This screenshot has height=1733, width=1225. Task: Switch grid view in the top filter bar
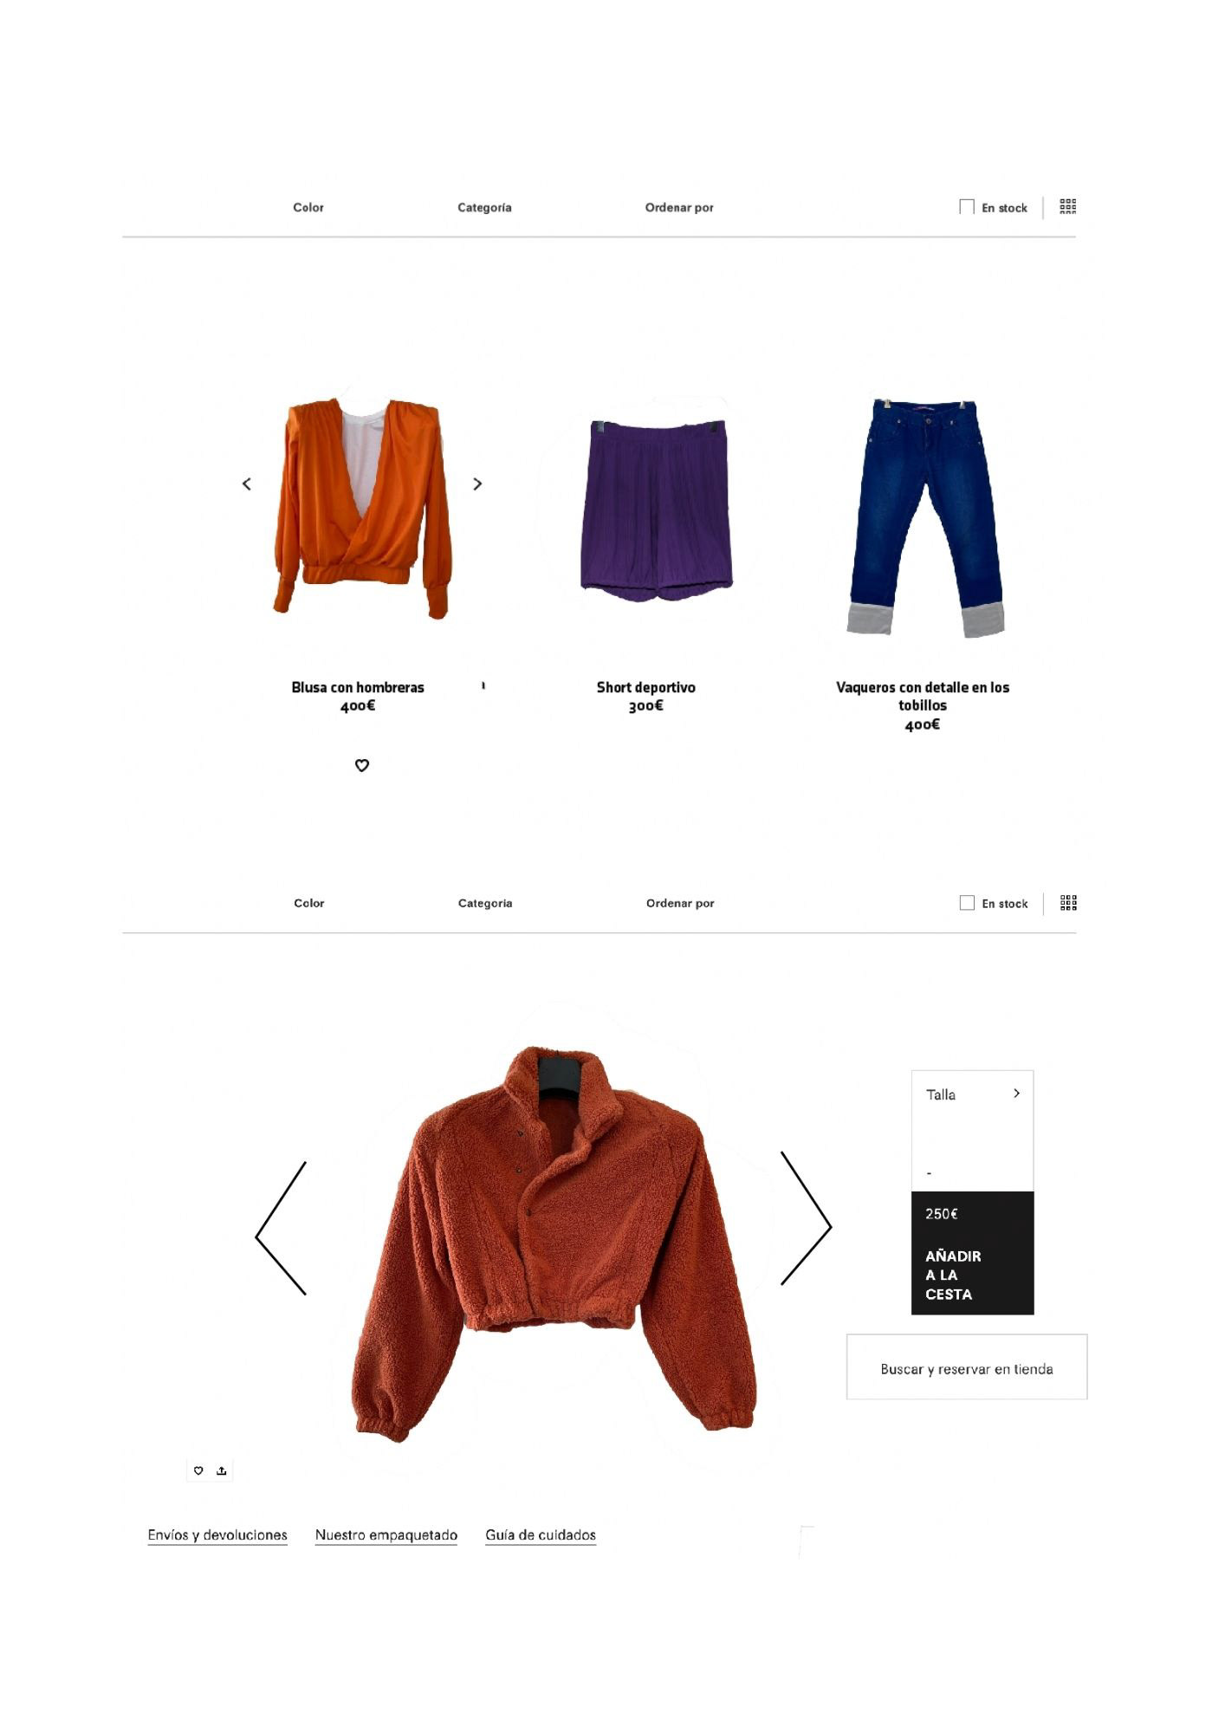tap(1068, 206)
